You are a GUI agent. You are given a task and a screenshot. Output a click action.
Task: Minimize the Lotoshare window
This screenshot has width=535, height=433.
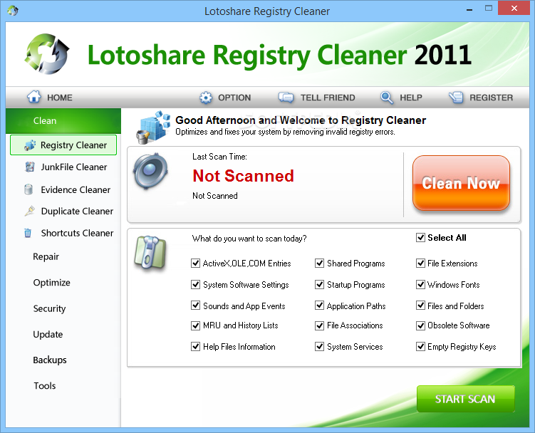469,9
